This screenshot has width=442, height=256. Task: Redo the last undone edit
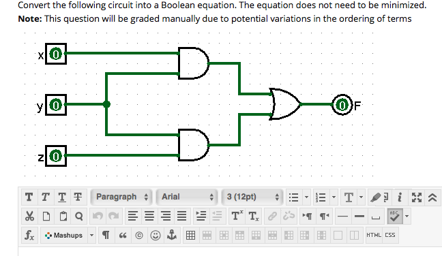coord(114,217)
